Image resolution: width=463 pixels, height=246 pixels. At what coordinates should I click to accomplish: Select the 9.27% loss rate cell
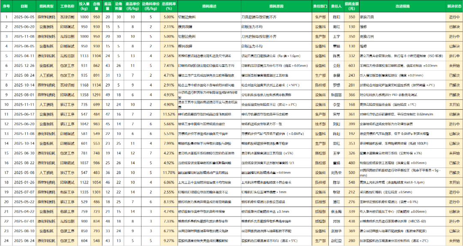(x=169, y=241)
